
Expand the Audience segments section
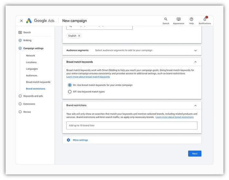196,51
